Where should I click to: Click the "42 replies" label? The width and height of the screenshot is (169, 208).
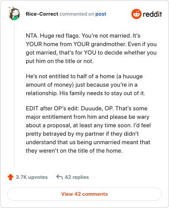pyautogui.click(x=77, y=177)
